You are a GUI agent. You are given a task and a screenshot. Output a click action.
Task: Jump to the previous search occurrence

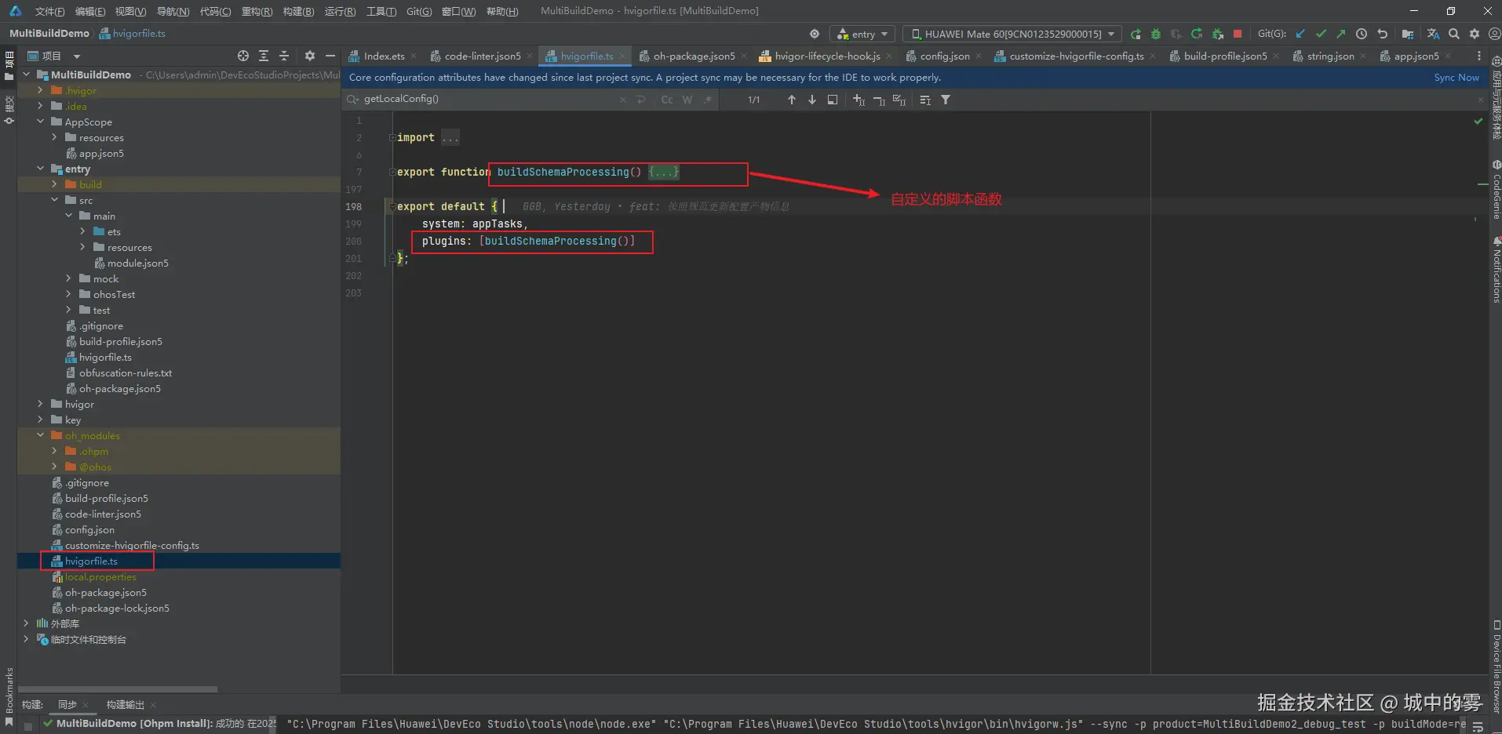tap(792, 100)
